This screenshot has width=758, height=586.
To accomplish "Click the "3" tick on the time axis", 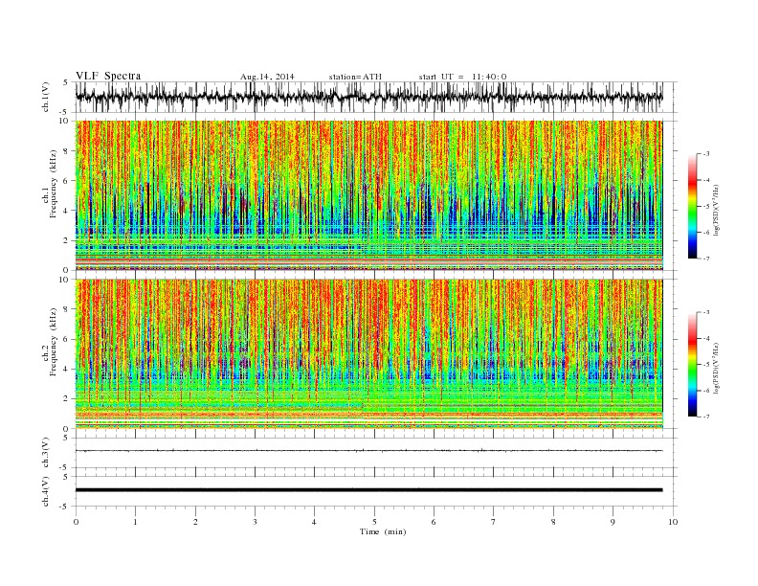I will point(255,522).
